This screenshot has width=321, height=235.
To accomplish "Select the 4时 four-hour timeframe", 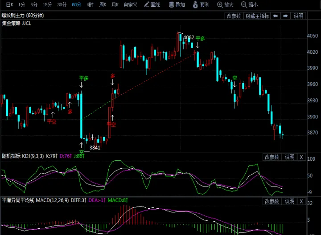I will [91, 5].
